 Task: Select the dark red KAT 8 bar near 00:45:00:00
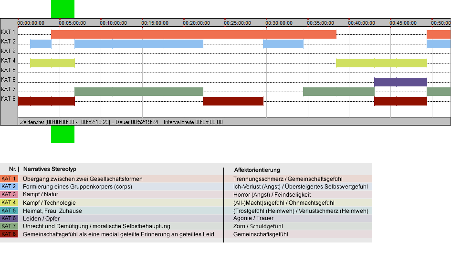pyautogui.click(x=400, y=101)
